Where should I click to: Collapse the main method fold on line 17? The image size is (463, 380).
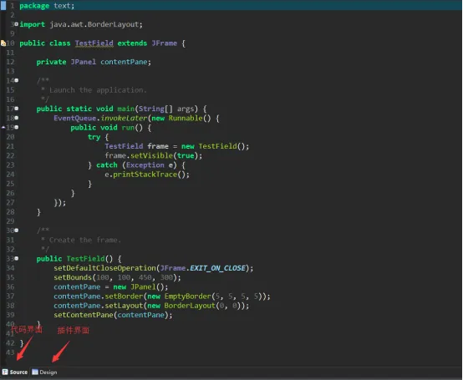17,109
